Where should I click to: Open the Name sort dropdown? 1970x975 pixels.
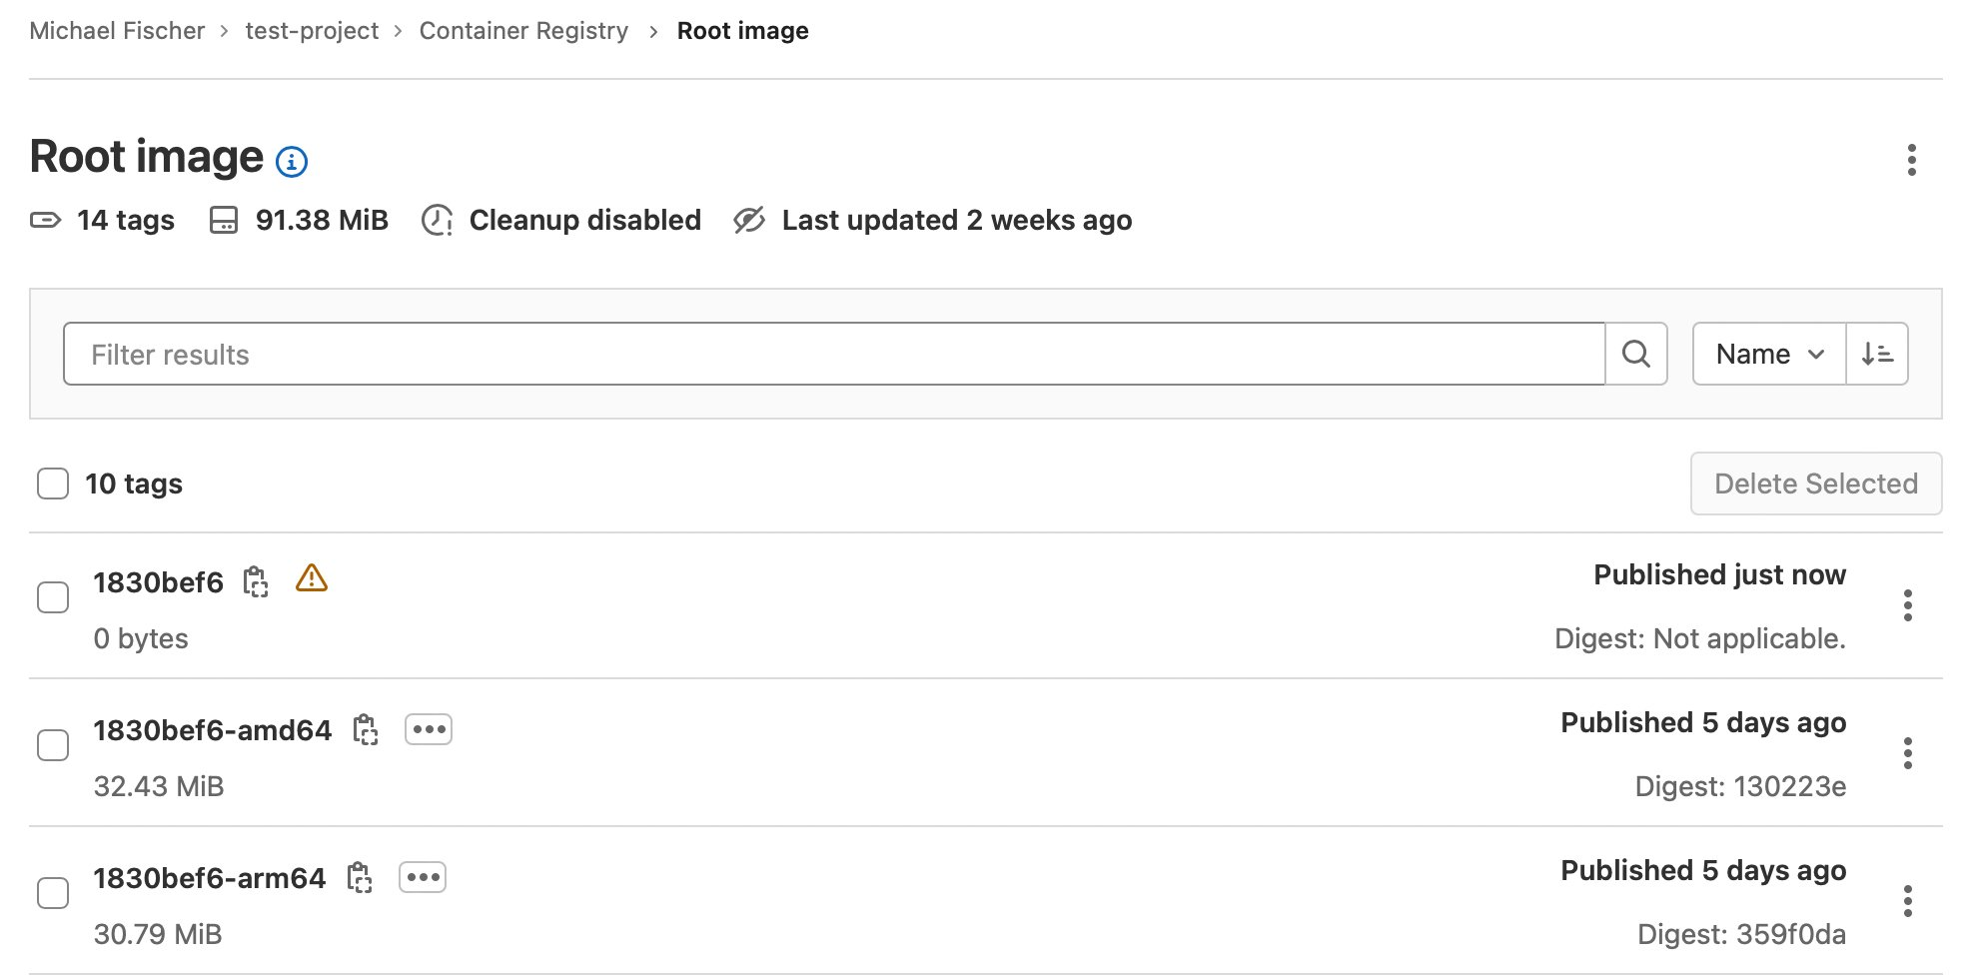point(1766,354)
